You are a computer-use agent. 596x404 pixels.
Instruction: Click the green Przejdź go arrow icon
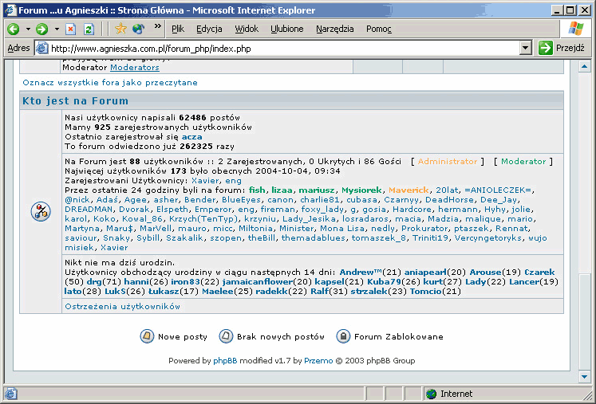(x=546, y=48)
